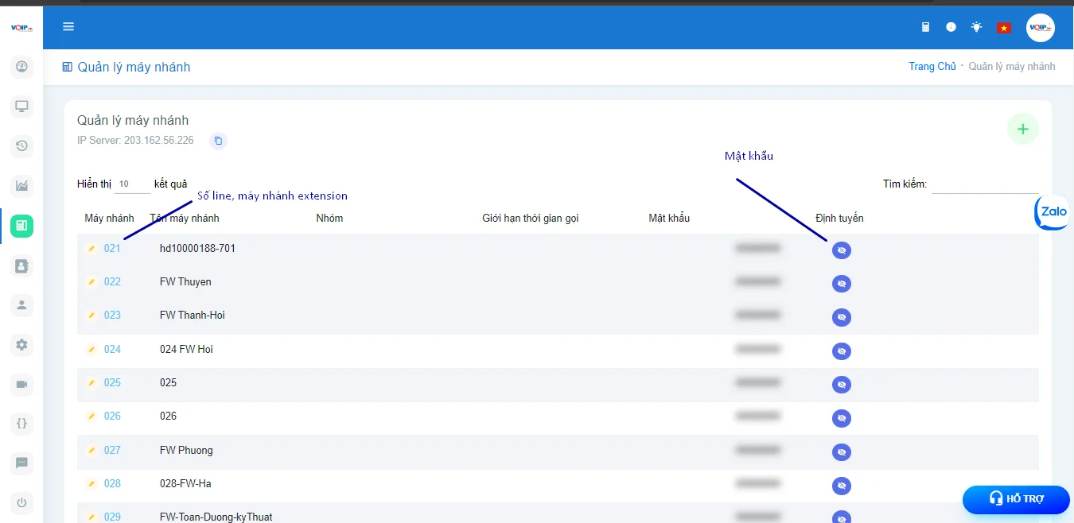
Task: Show password for hd10000188-701 row
Action: (842, 250)
